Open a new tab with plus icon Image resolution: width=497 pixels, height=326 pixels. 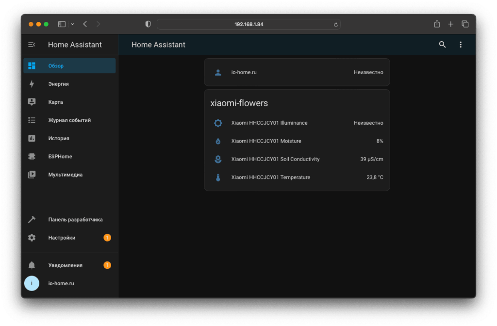(451, 24)
